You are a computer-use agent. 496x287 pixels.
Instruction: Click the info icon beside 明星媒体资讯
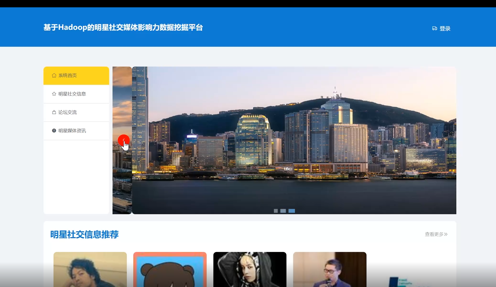[x=54, y=131]
